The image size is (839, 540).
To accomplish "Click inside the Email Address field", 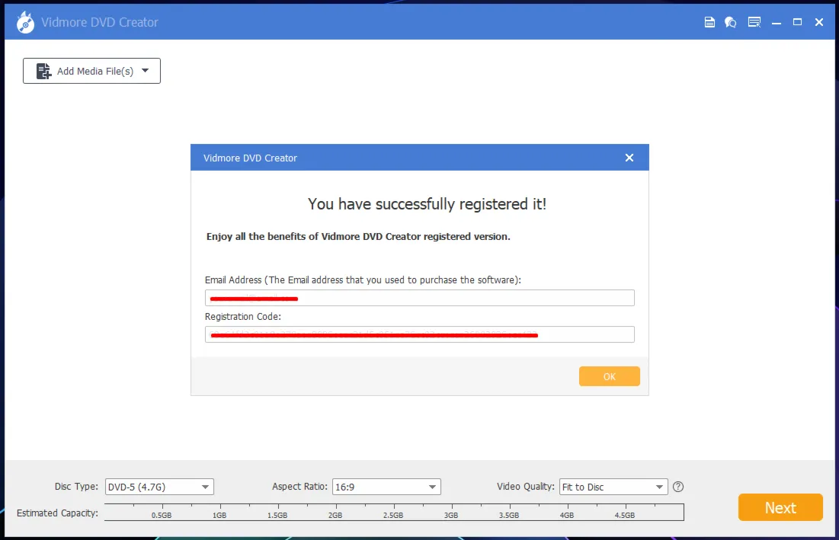I will click(419, 298).
